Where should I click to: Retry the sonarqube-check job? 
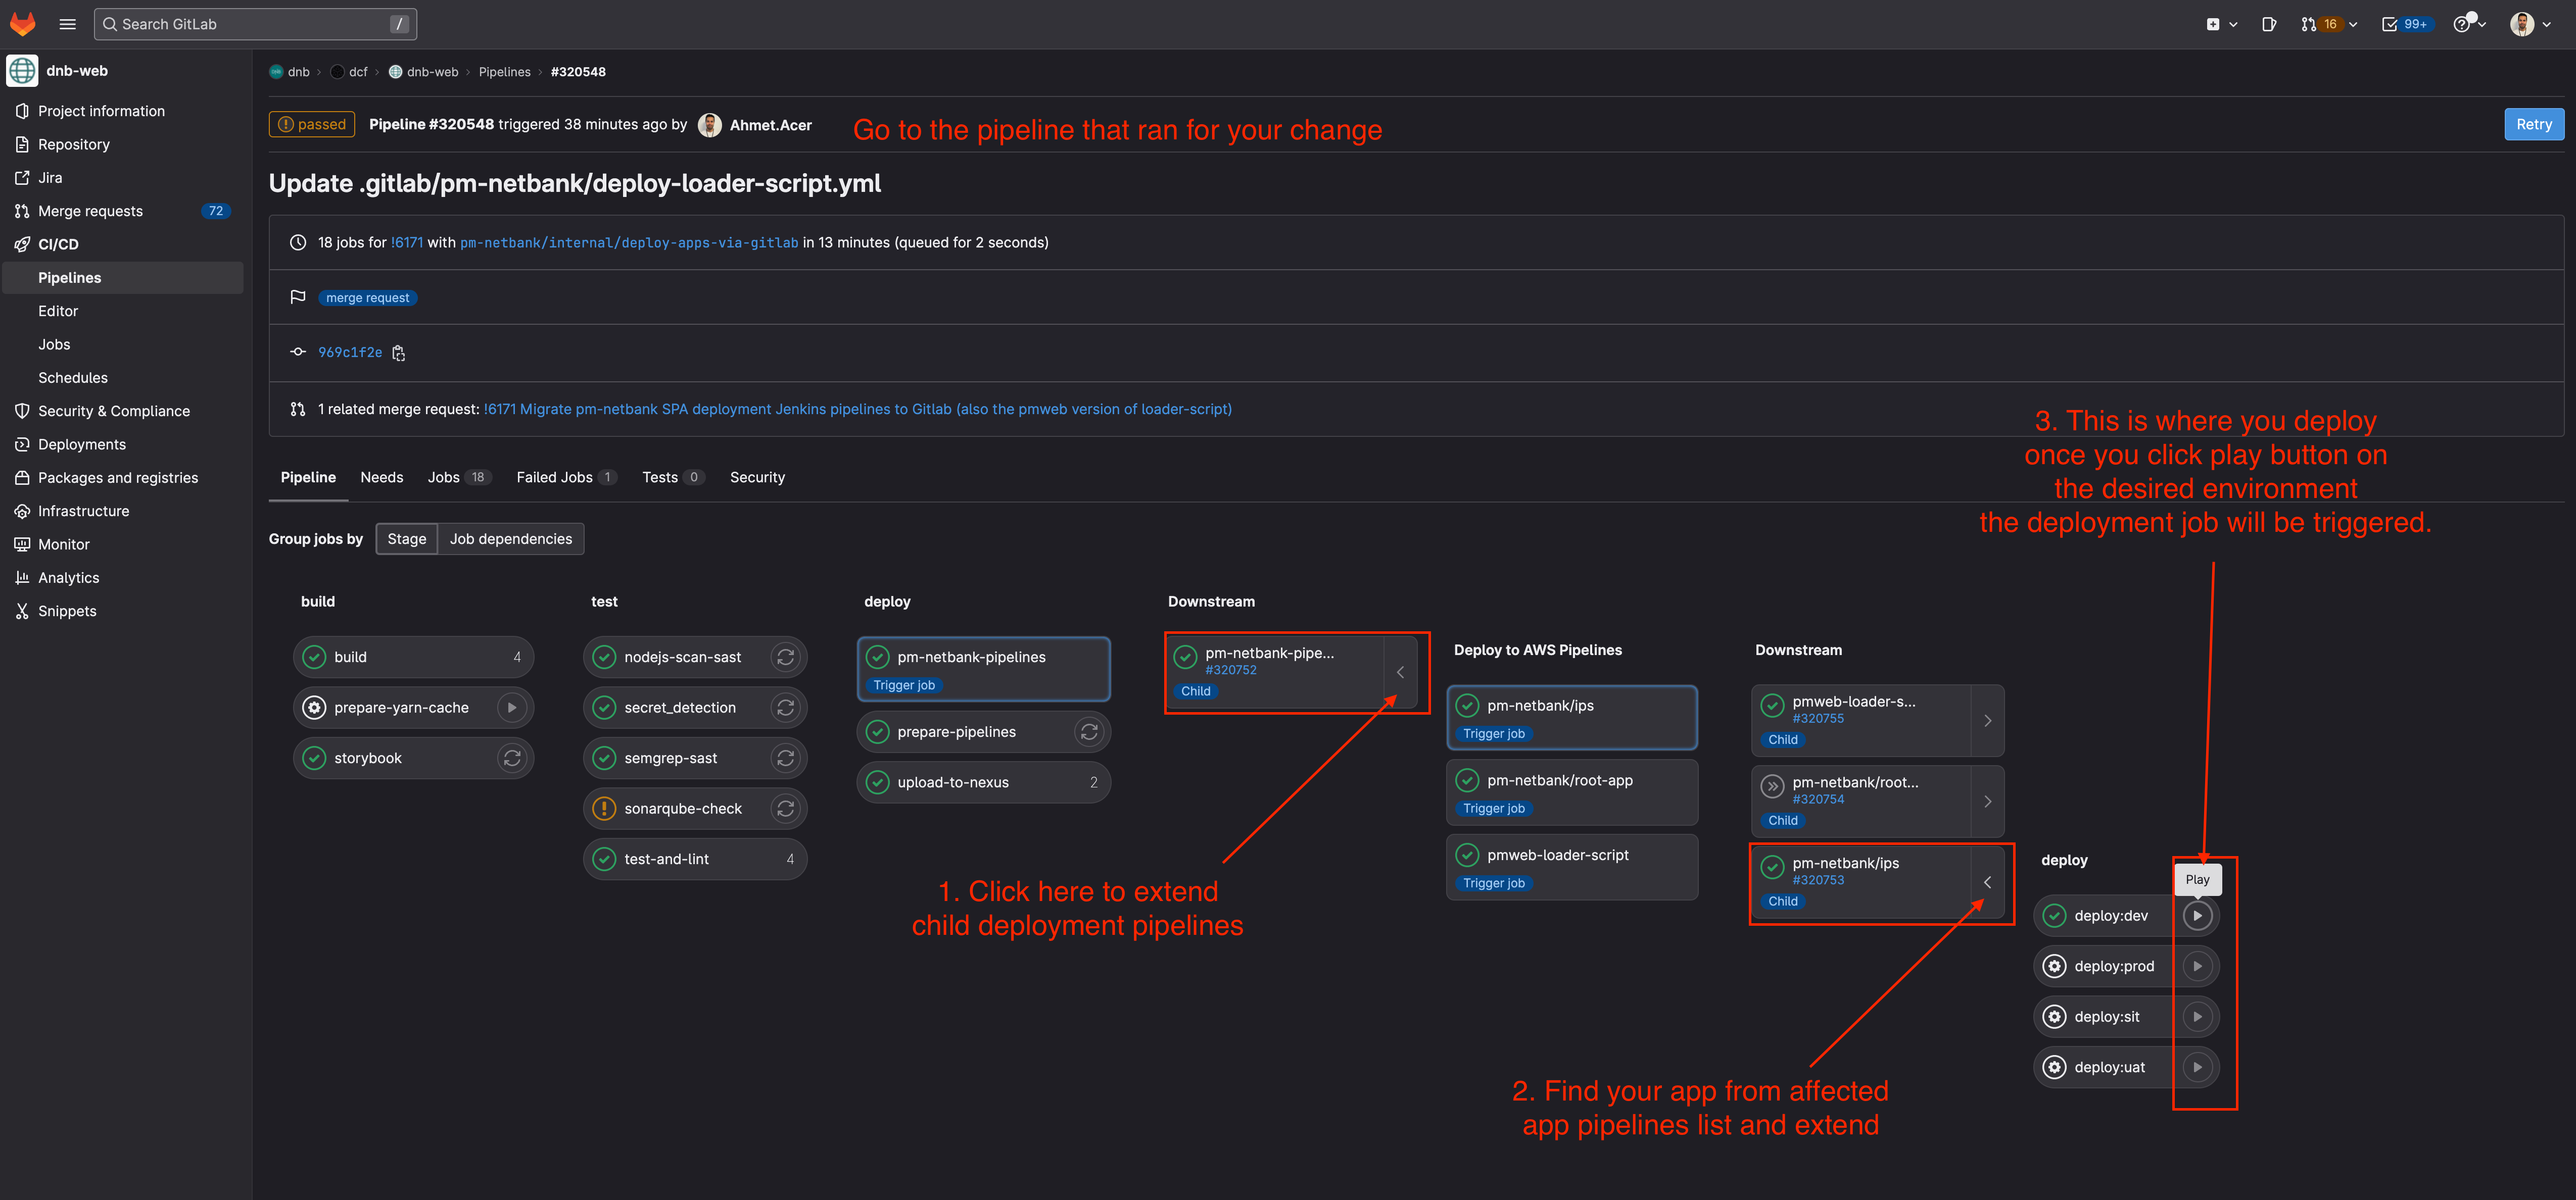(x=786, y=808)
